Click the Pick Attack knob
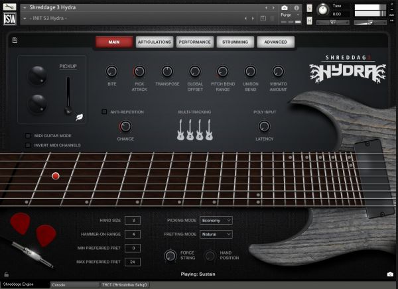 tap(139, 72)
